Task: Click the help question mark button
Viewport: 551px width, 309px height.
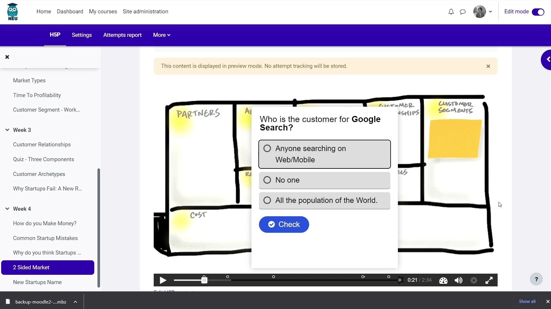Action: pyautogui.click(x=536, y=279)
